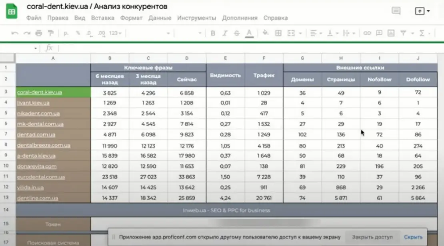Select row 7 header
Image resolution: width=444 pixels, height=246 pixels.
6,134
